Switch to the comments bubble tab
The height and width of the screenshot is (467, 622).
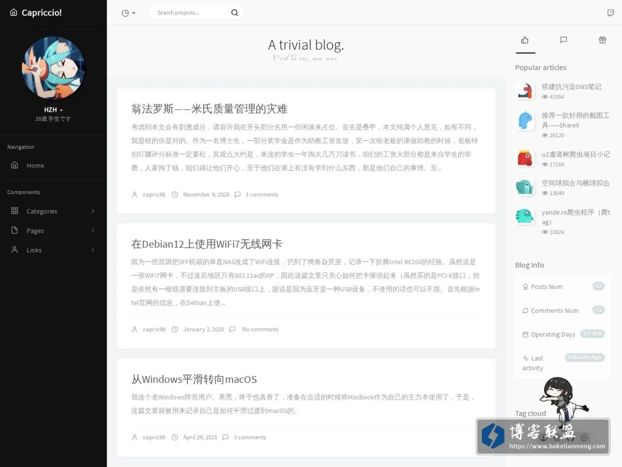(563, 40)
